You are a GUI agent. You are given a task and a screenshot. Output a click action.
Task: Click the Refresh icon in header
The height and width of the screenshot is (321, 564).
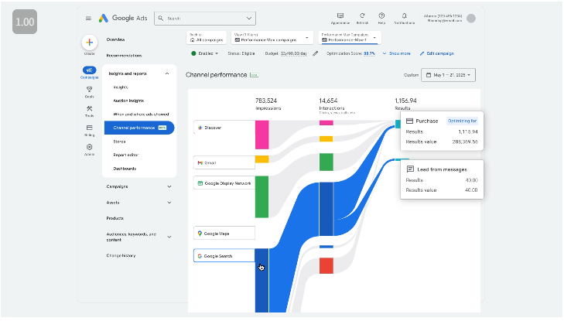362,16
